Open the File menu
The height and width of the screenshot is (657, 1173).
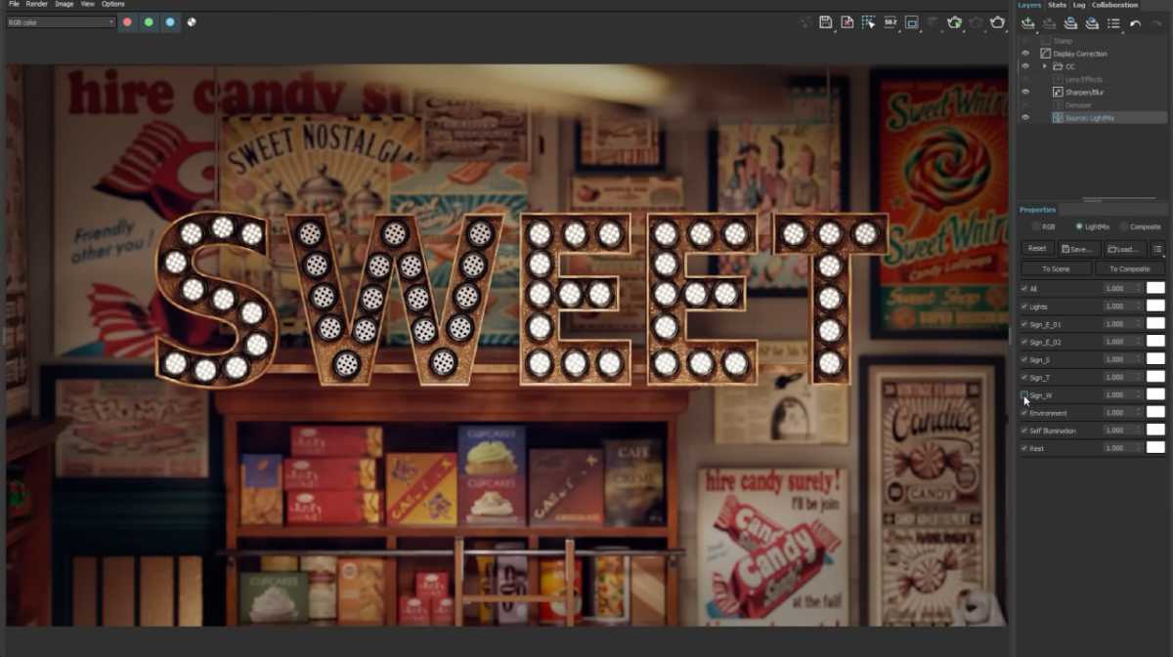[14, 4]
